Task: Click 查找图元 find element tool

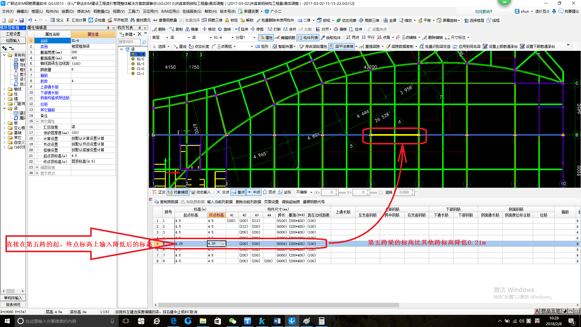Action: coord(140,20)
